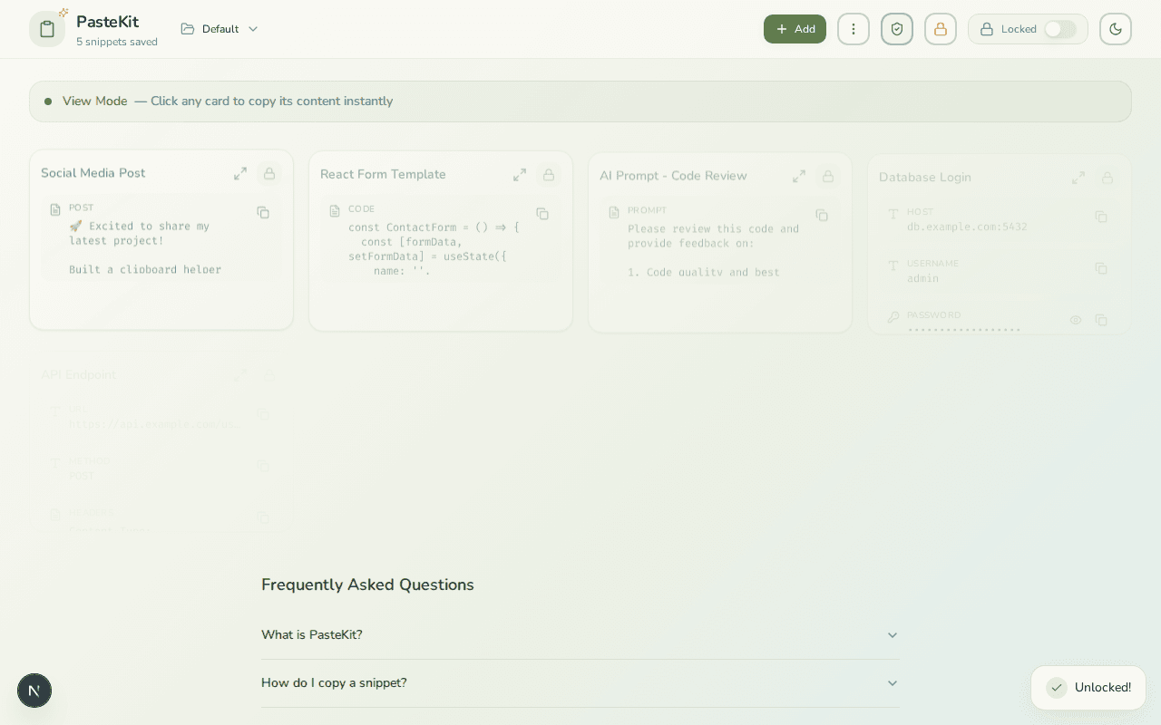The height and width of the screenshot is (725, 1161).
Task: Click the PasteKit app title
Action: (107, 22)
